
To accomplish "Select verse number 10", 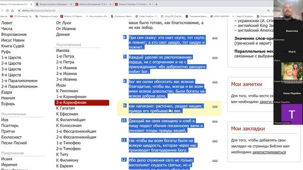I will [x=124, y=120].
